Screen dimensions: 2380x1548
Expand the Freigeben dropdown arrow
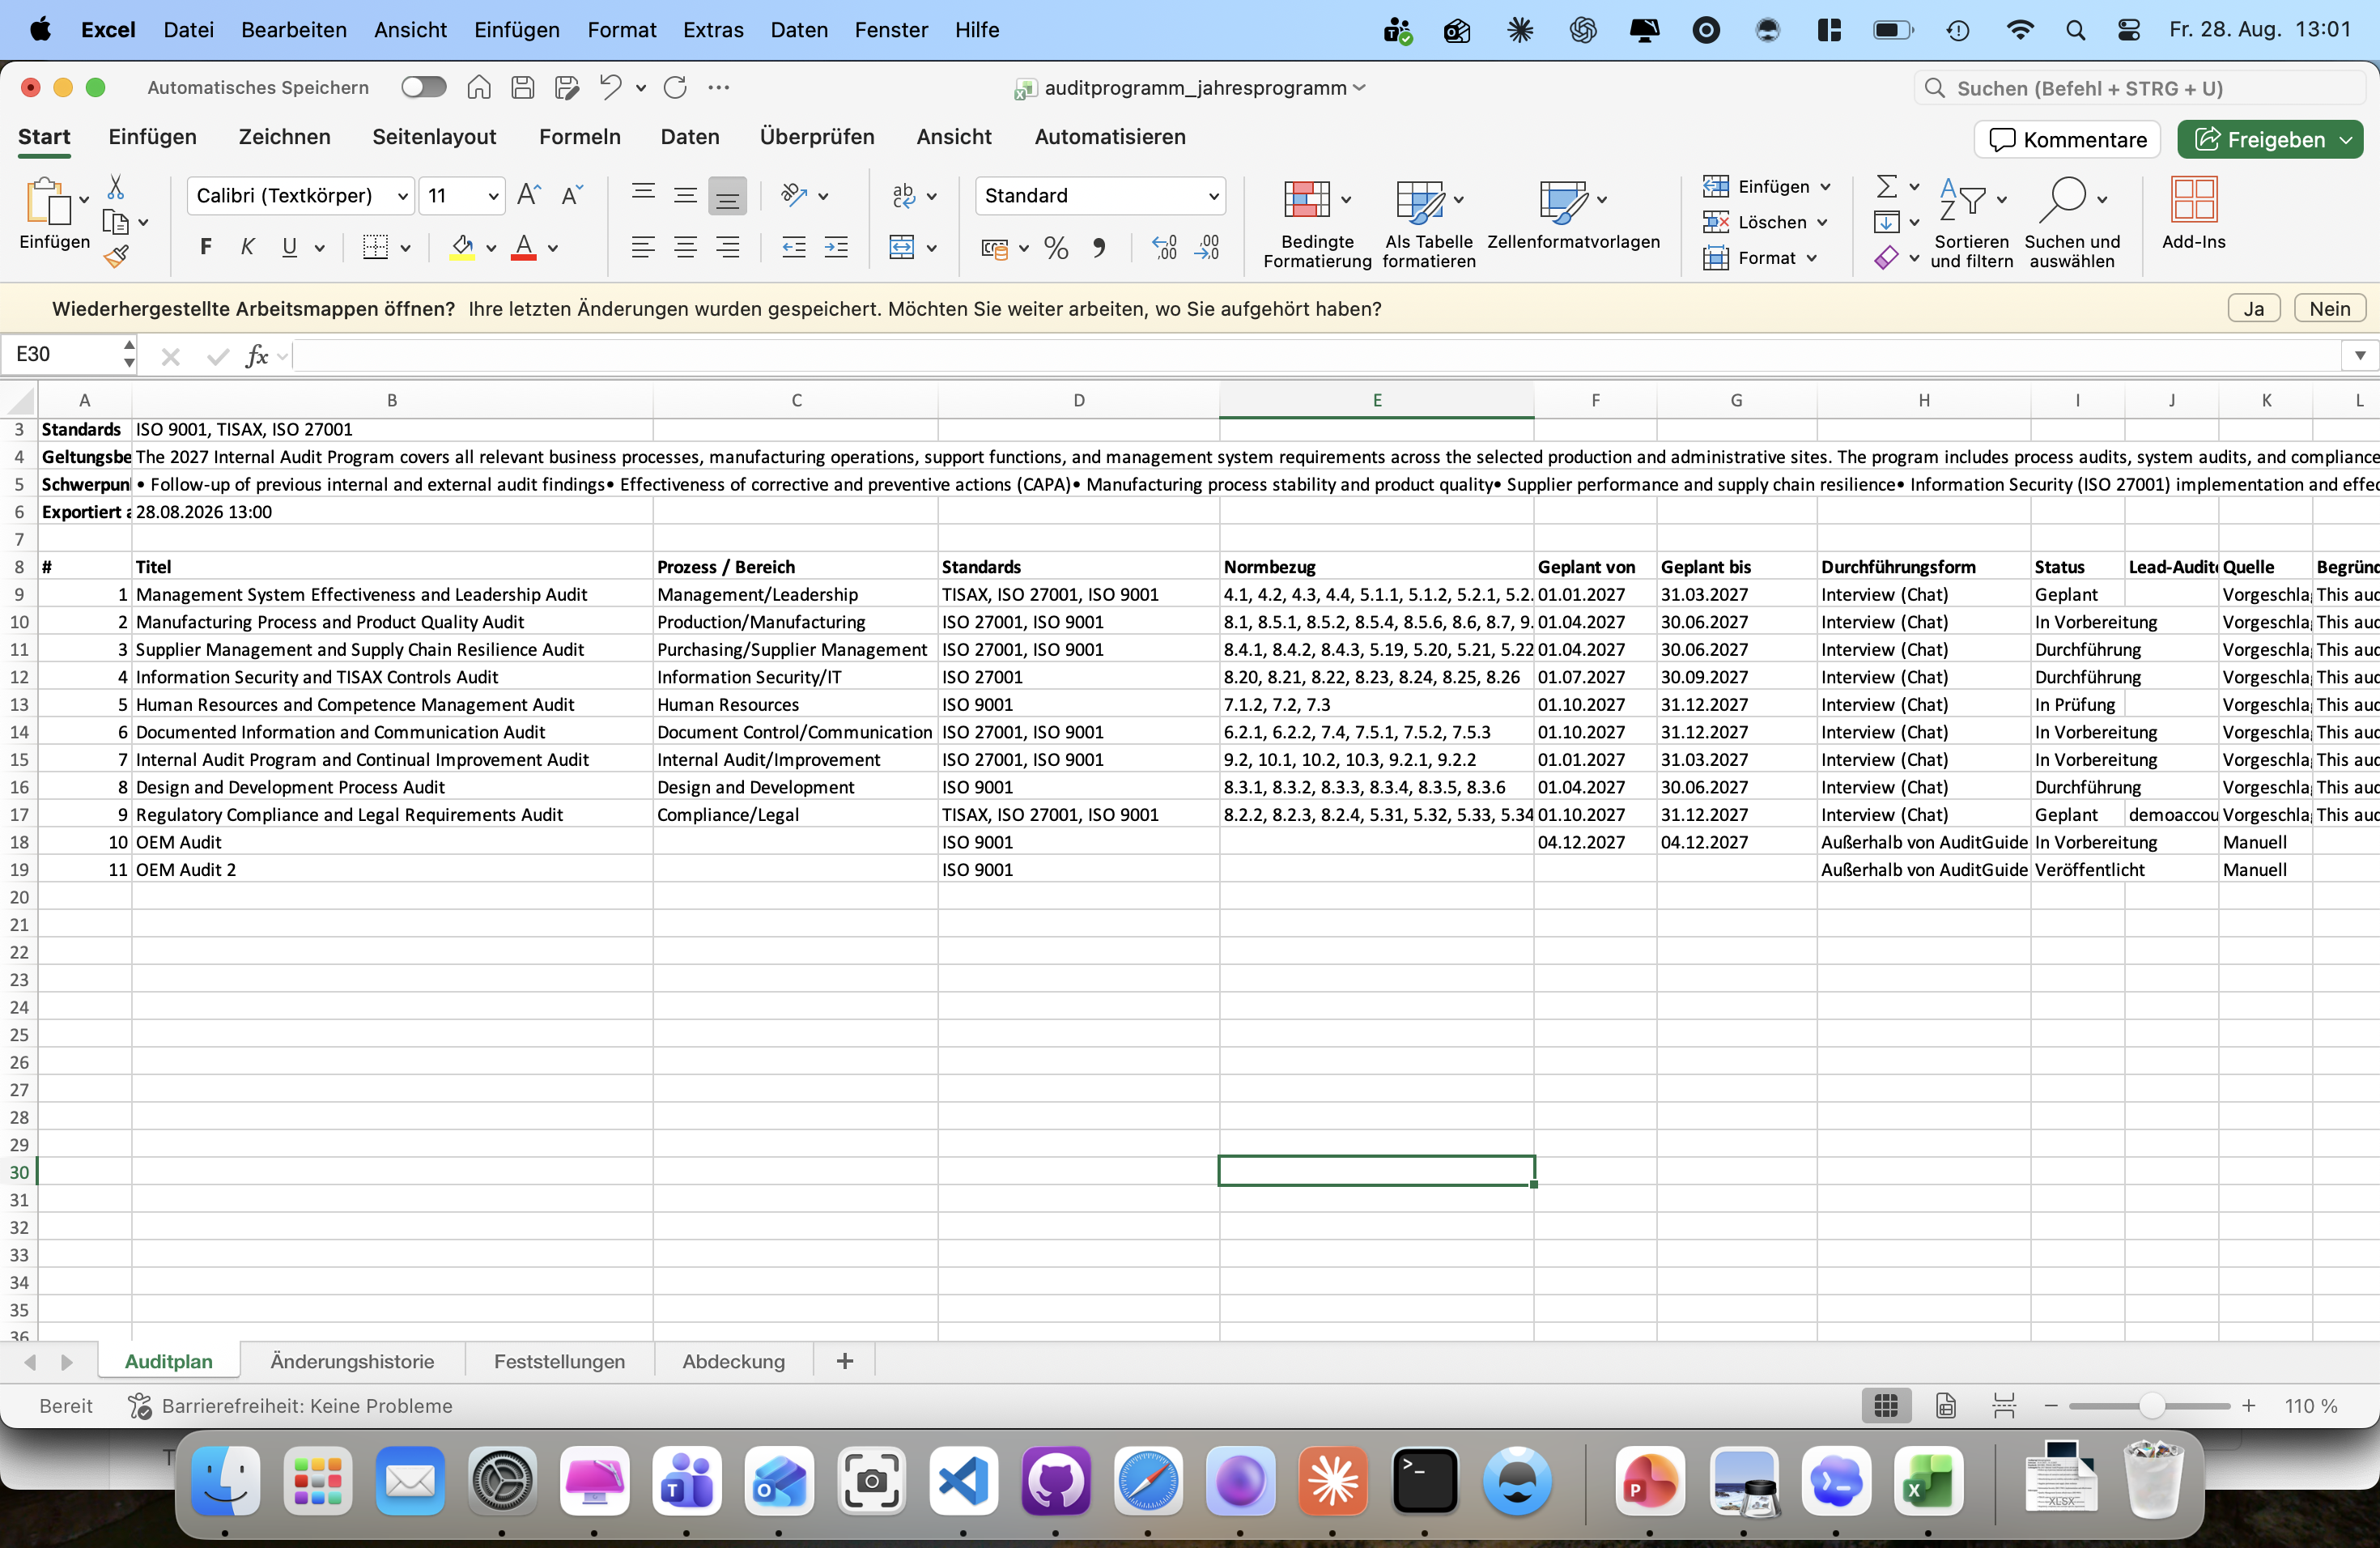point(2346,140)
